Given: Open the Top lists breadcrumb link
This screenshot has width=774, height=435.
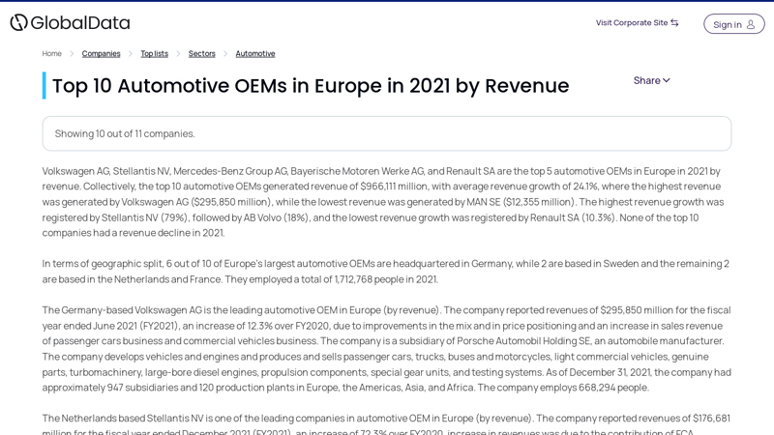Looking at the screenshot, I should pyautogui.click(x=155, y=53).
